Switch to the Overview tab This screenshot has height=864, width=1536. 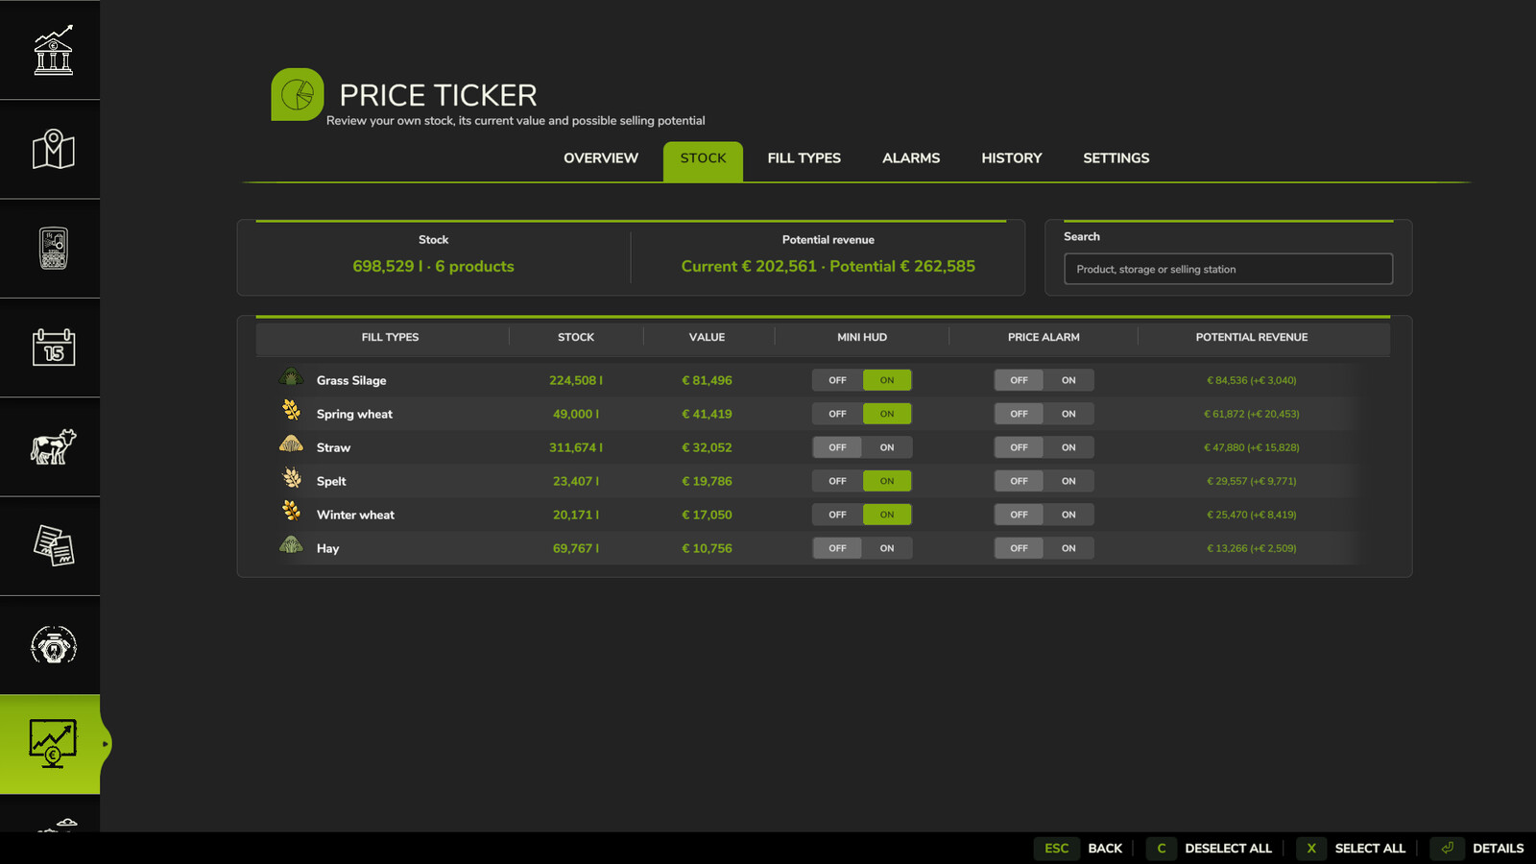point(601,158)
